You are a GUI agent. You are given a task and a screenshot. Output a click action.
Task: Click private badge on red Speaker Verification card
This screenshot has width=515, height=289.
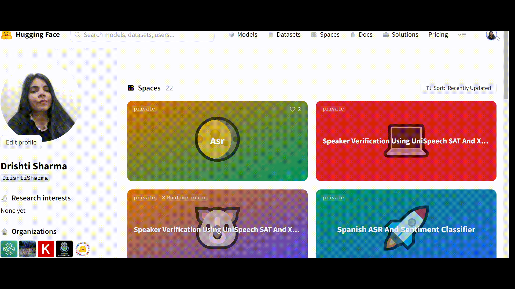point(333,109)
